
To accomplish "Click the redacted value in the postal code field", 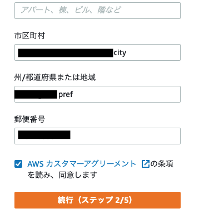I will [44, 135].
